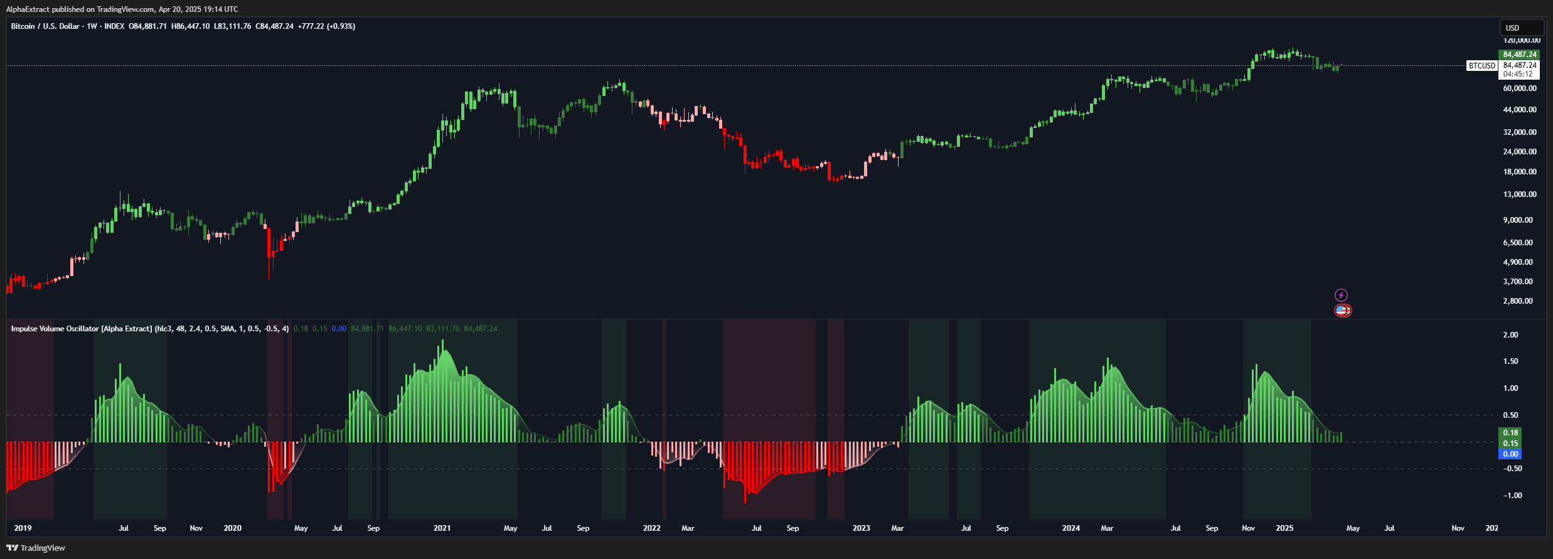Click the 6,500.00 price axis label
Viewport: 1553px width, 559px height.
coord(1518,243)
